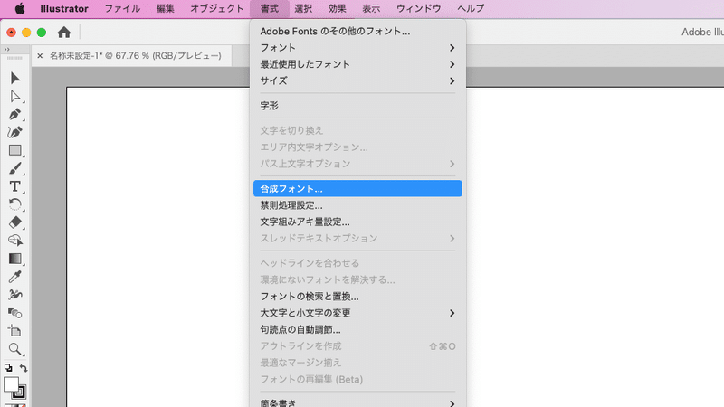Select the Pen tool
Screen dimensions: 724x407
pyautogui.click(x=14, y=114)
